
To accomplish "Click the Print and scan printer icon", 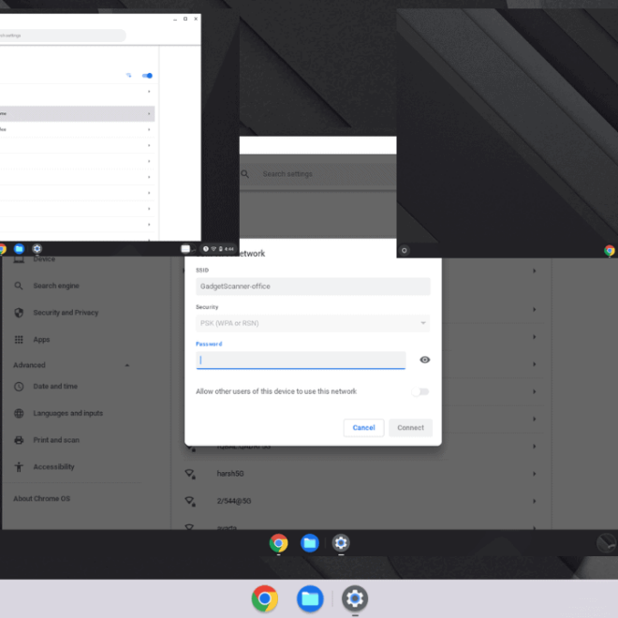I will [x=19, y=440].
